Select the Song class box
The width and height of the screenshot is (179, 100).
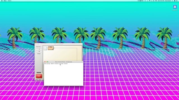point(51,48)
